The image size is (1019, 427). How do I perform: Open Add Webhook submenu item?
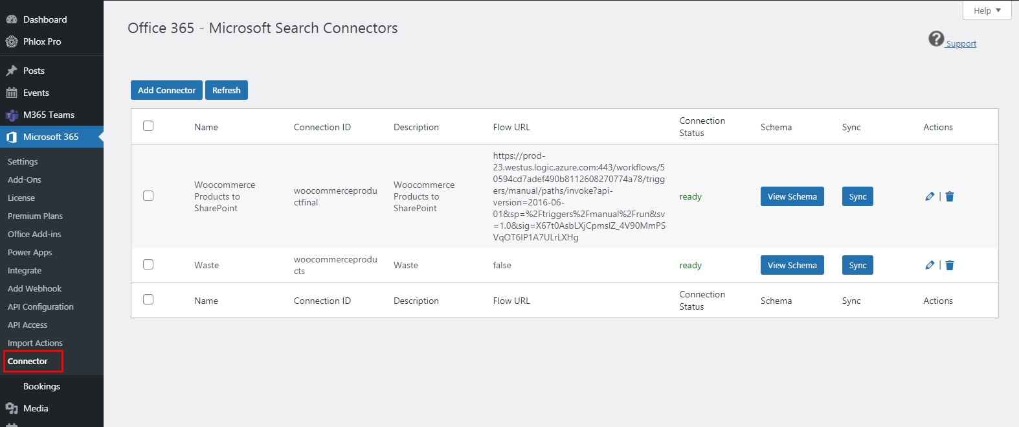[x=35, y=289]
